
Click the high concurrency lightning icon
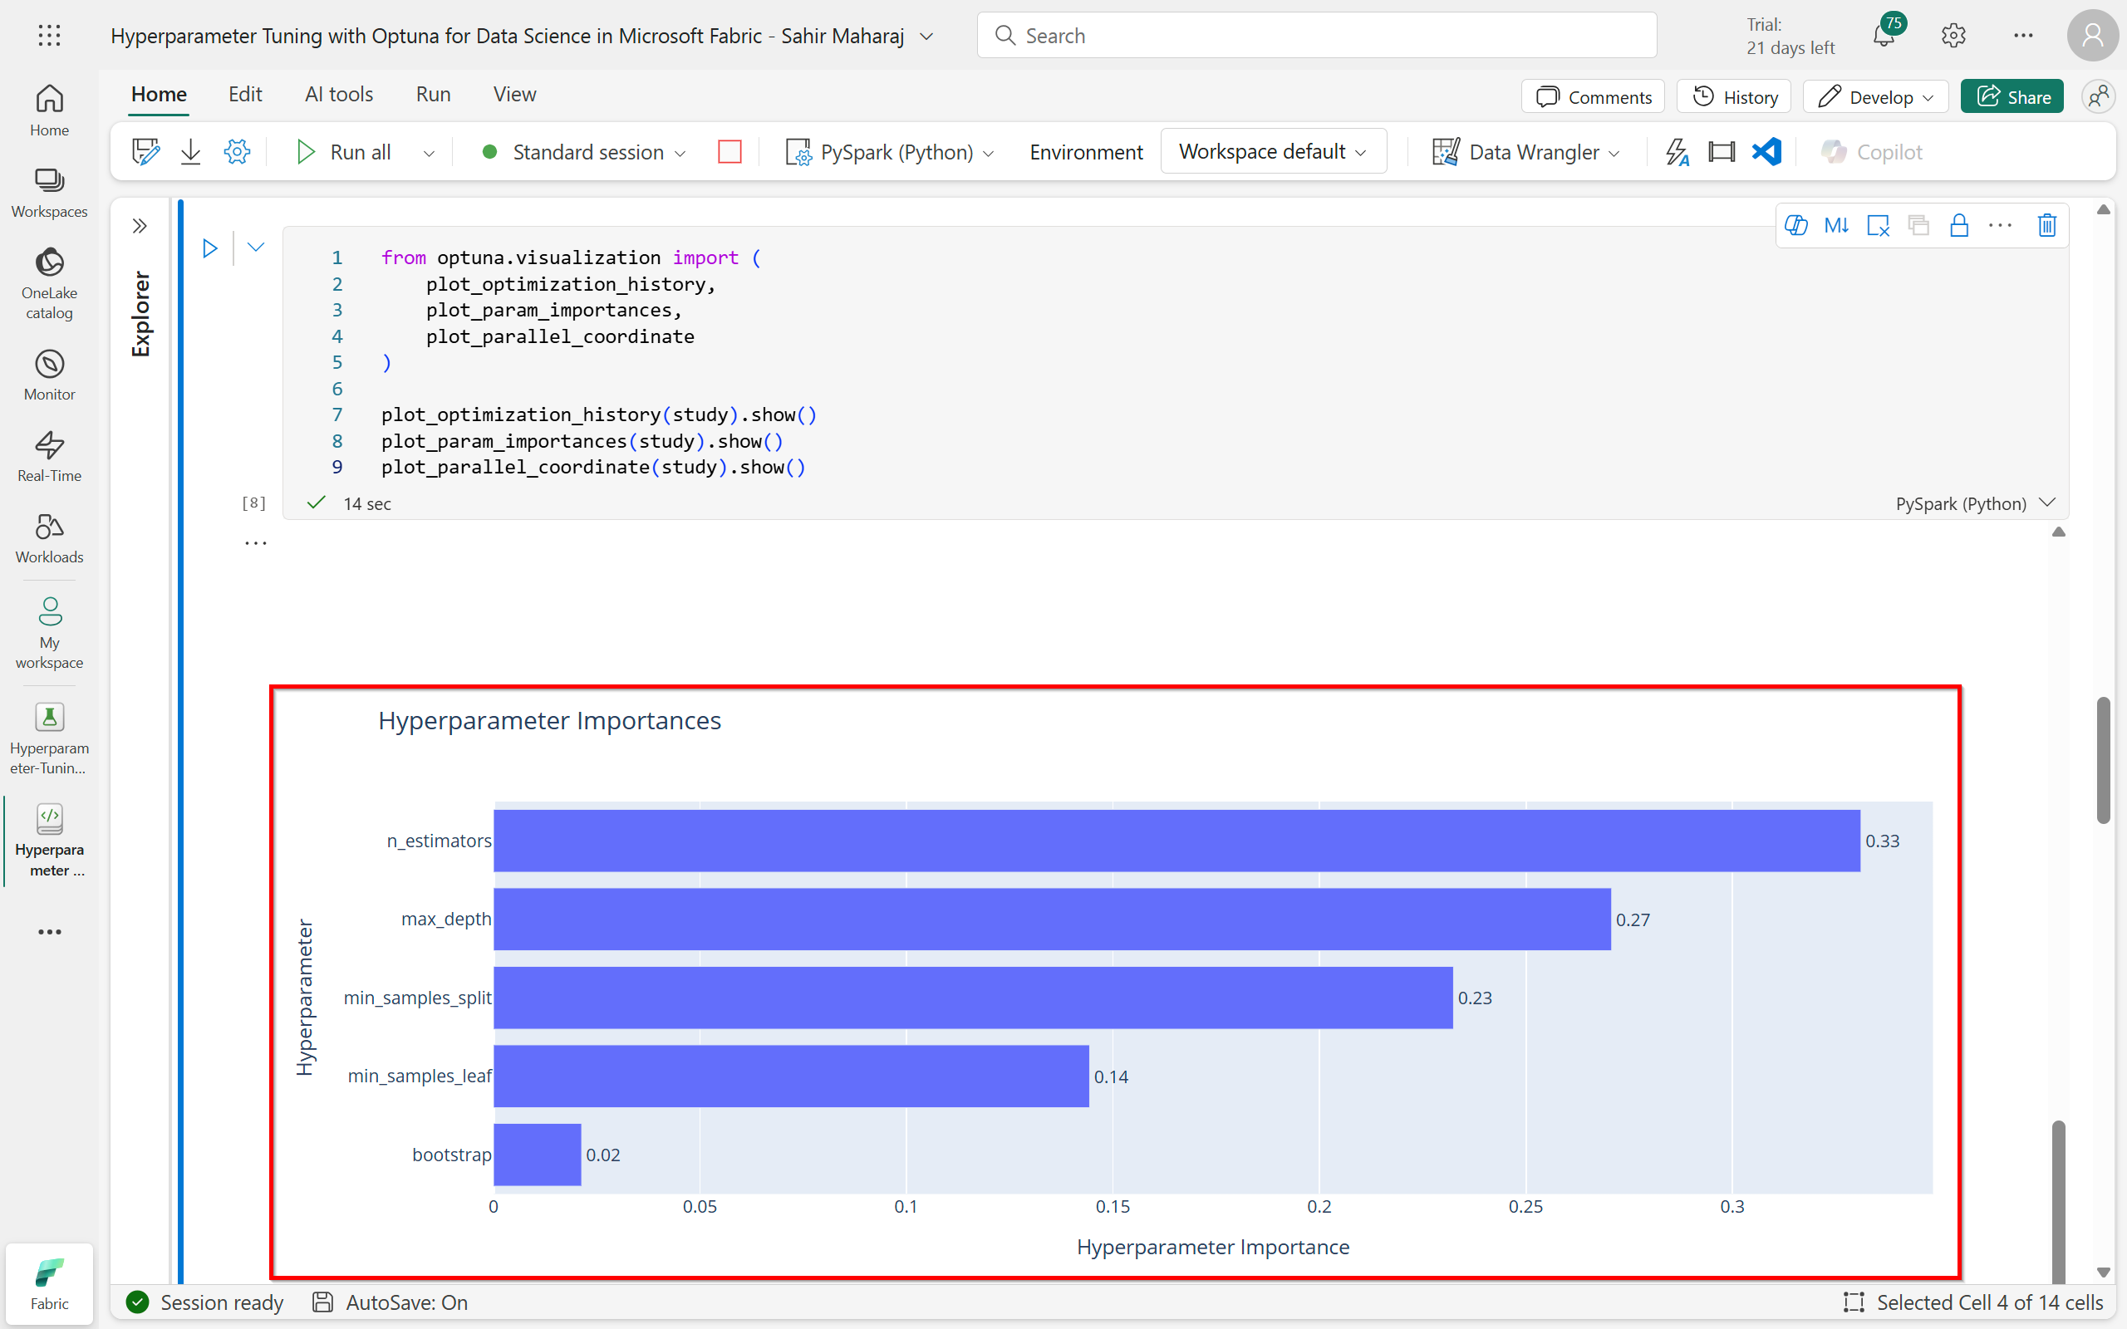pyautogui.click(x=1677, y=152)
